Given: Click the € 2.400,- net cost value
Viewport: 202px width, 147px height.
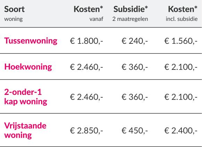Looking at the screenshot, I should point(181,131).
